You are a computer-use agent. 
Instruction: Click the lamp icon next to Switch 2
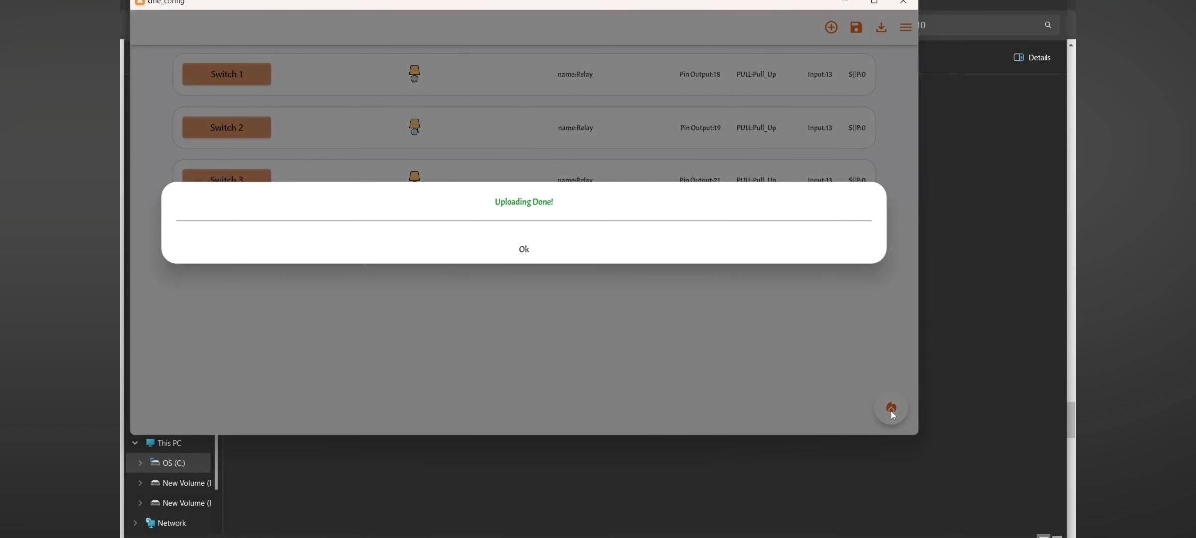pyautogui.click(x=414, y=127)
